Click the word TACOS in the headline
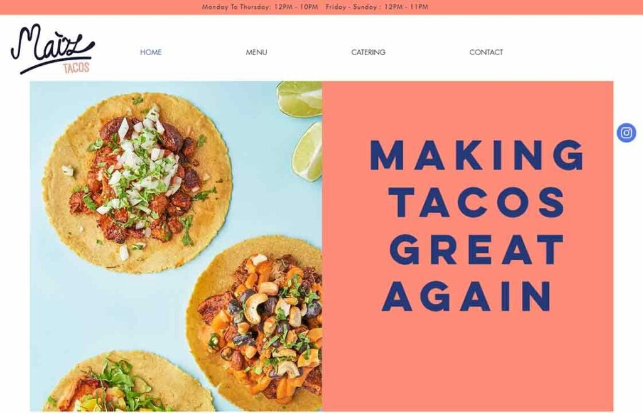 477,202
